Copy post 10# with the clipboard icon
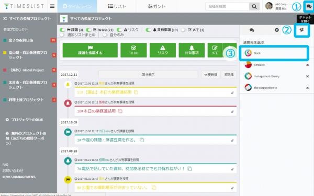The height and width of the screenshot is (196, 314). 120,111
